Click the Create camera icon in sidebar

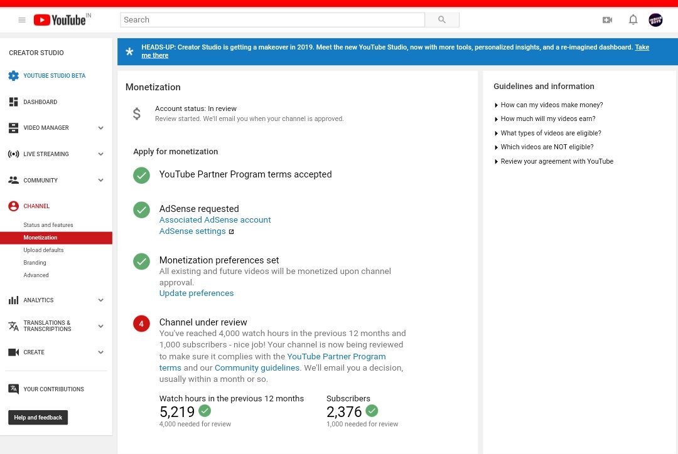pos(13,352)
